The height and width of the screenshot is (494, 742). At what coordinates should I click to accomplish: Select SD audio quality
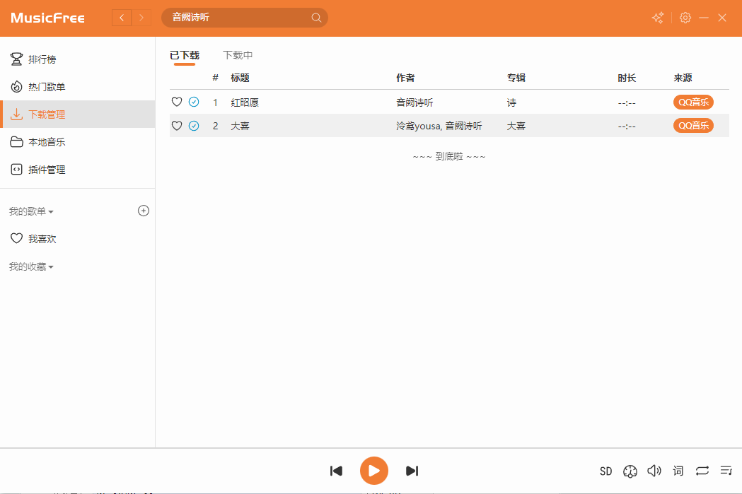point(605,471)
